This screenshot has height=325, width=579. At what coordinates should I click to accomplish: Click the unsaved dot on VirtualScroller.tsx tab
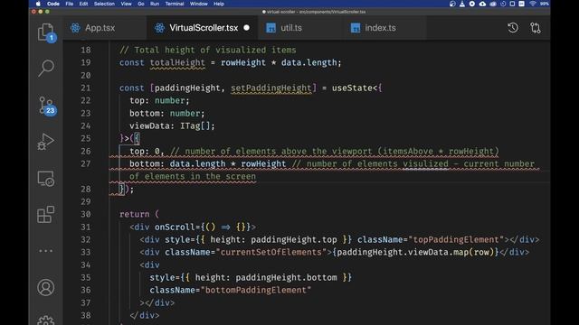pos(246,28)
